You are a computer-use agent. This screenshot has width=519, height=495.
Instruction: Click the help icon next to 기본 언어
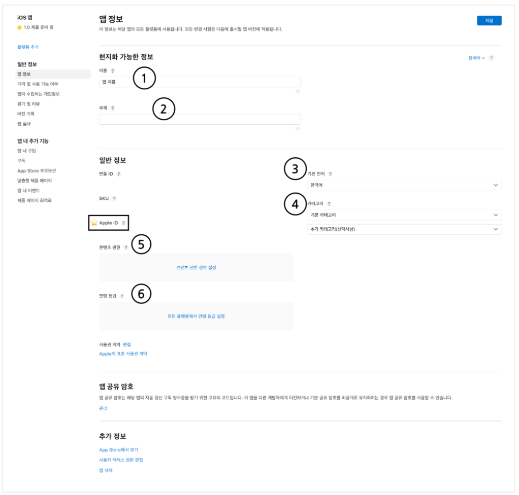pyautogui.click(x=330, y=174)
